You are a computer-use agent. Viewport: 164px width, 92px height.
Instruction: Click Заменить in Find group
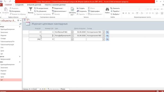tap(115, 8)
